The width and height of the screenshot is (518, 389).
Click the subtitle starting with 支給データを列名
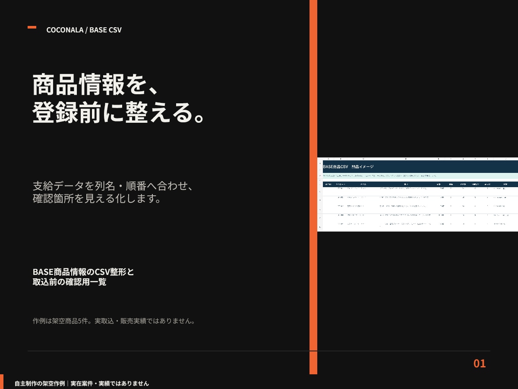coord(112,192)
